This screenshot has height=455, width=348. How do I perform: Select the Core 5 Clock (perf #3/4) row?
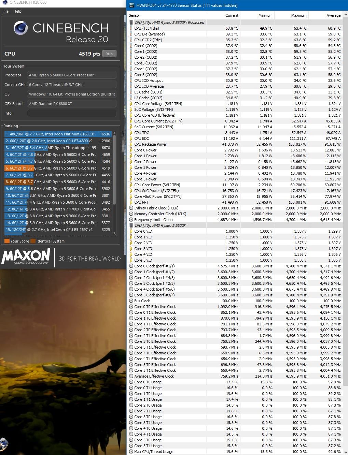[235, 295]
